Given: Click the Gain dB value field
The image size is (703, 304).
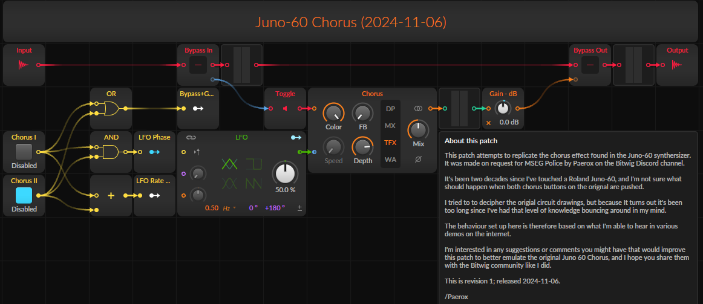Looking at the screenshot, I should point(508,123).
